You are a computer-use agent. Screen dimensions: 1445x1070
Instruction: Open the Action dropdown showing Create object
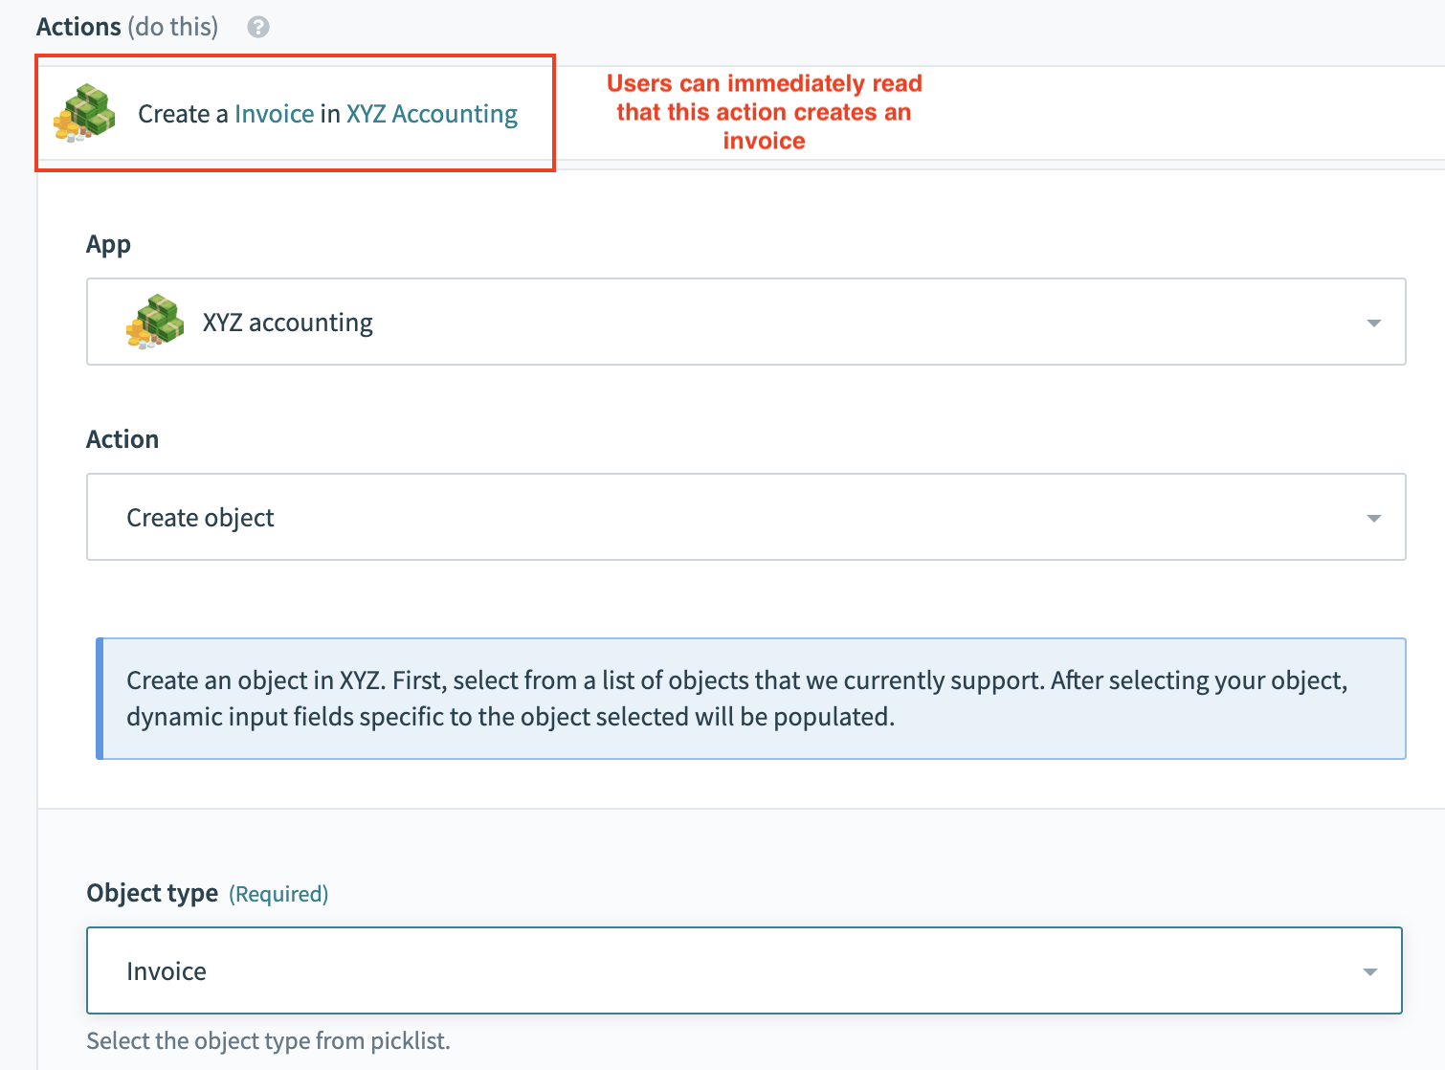point(746,517)
